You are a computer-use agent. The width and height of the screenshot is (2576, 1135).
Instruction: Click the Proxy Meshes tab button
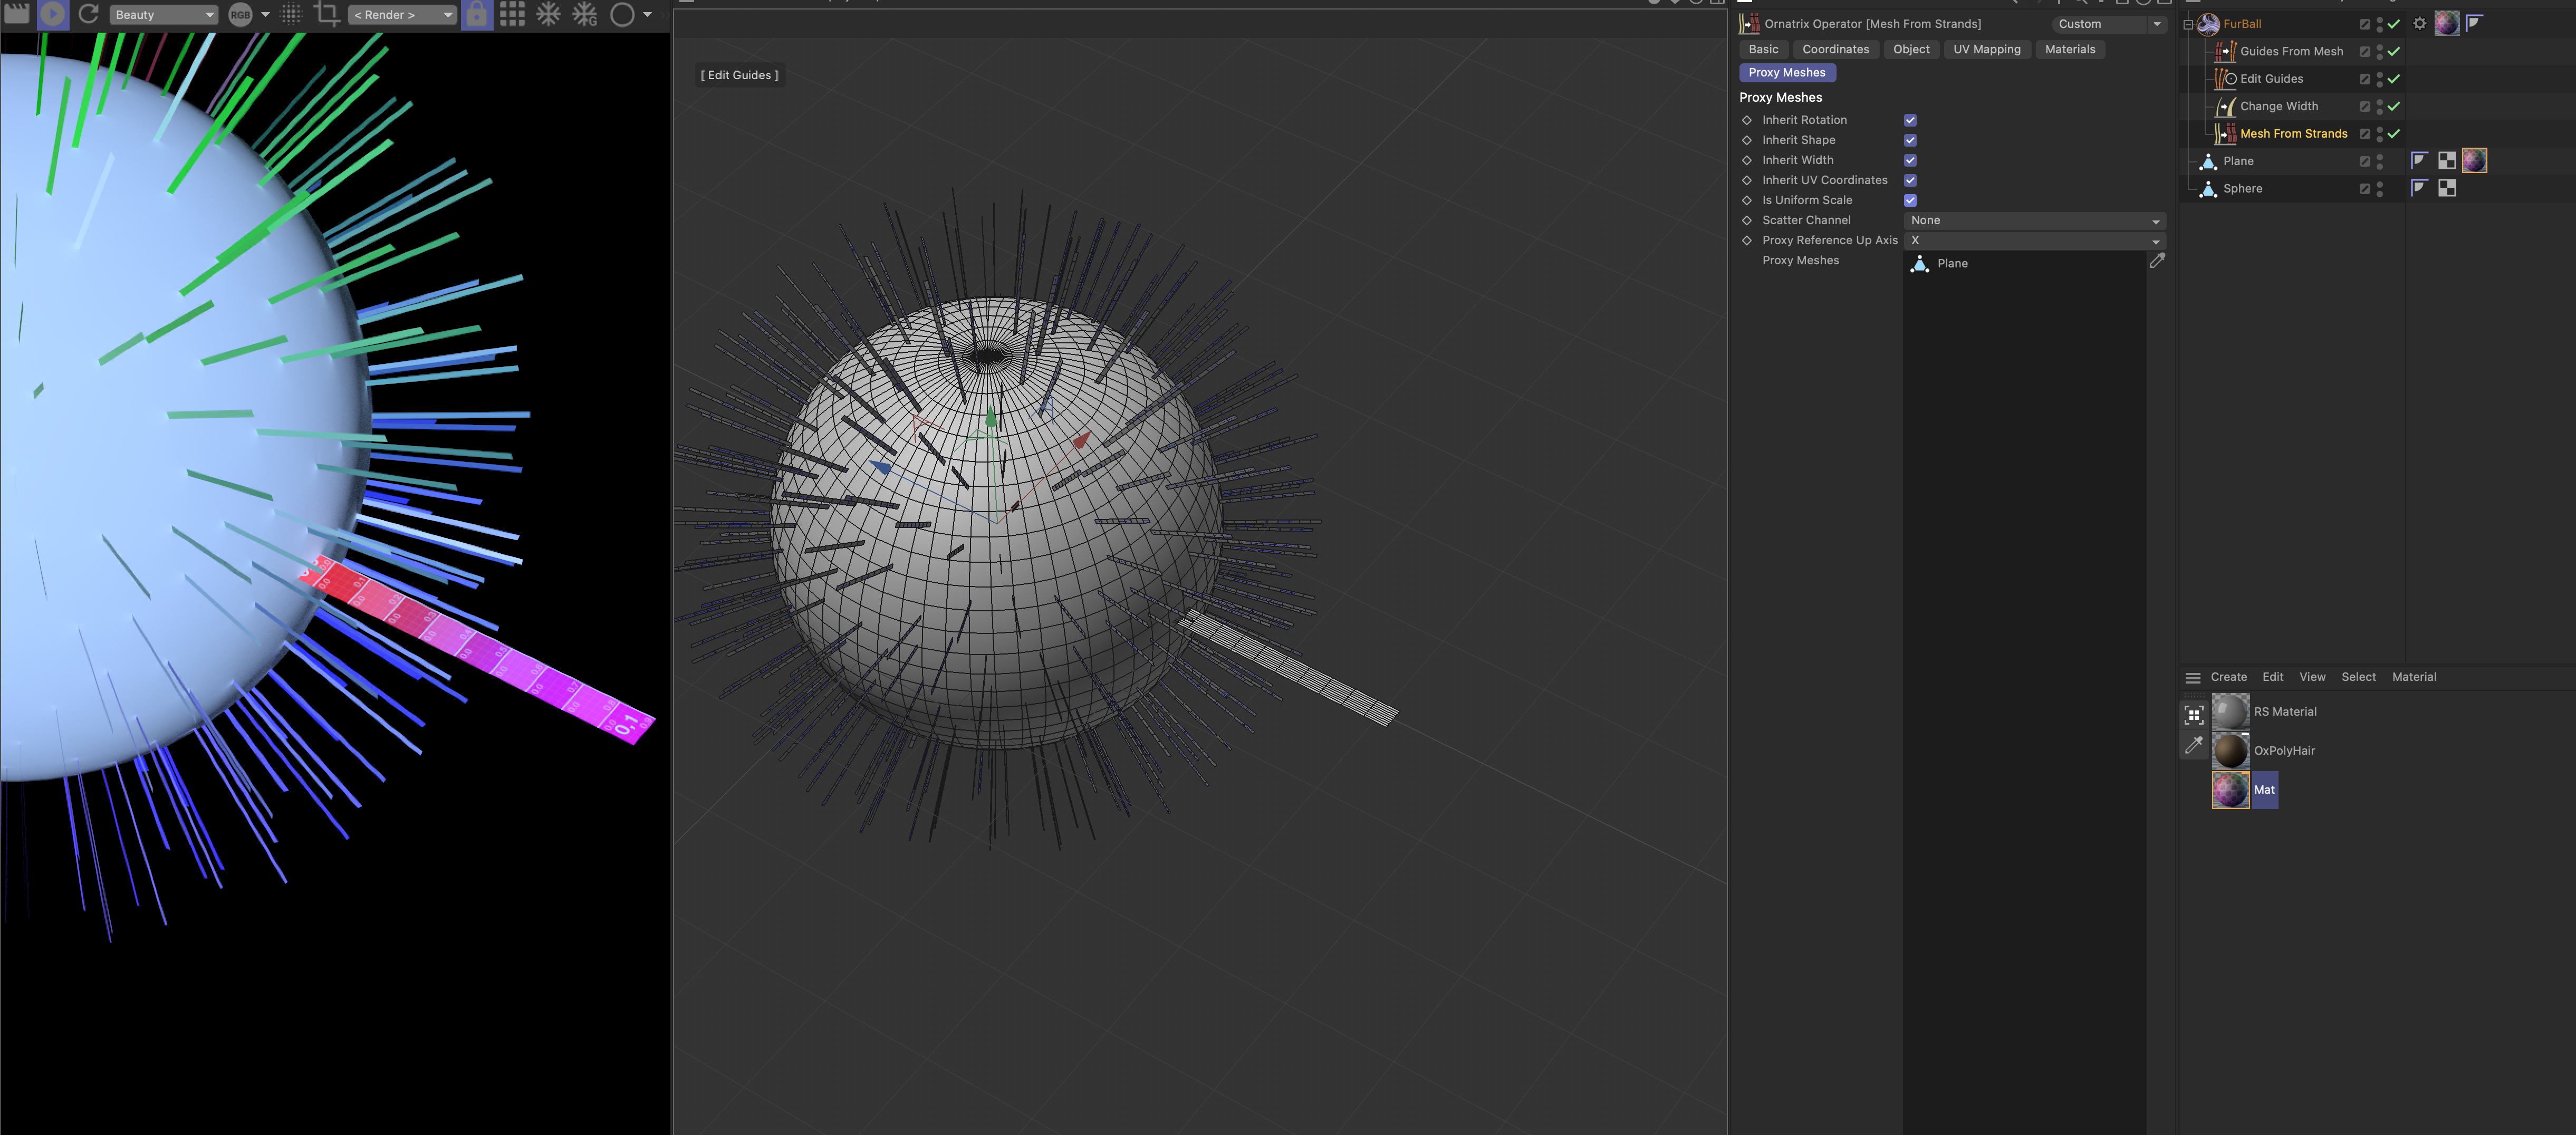click(x=1786, y=72)
